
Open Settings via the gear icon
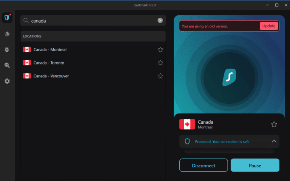7,81
